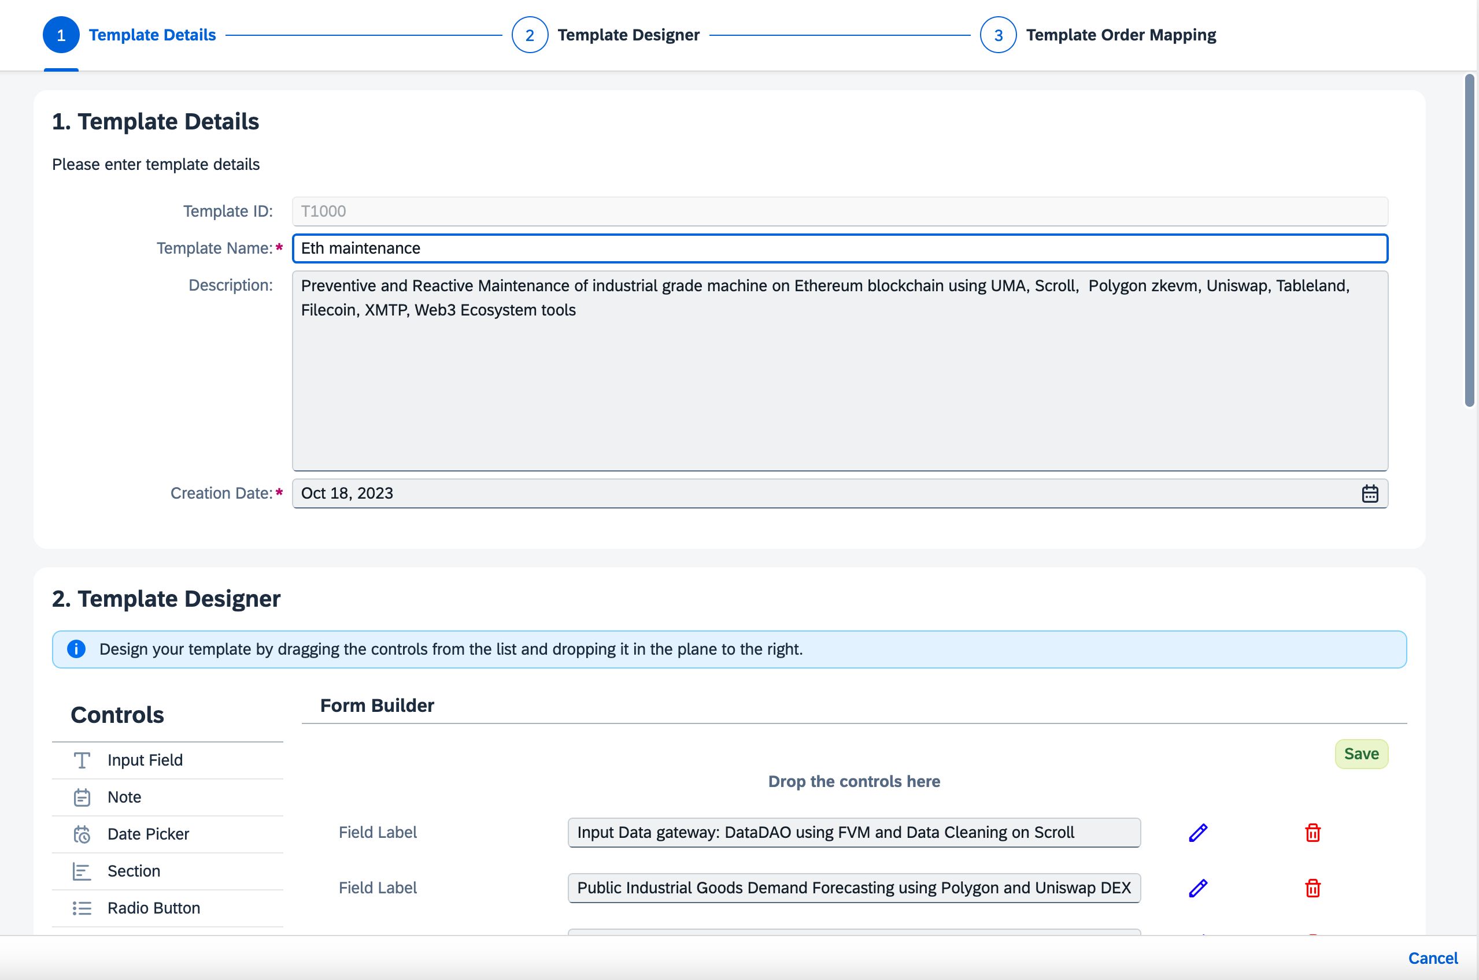The image size is (1479, 980).
Task: Open the calendar picker for Creation Date
Action: pyautogui.click(x=1370, y=492)
